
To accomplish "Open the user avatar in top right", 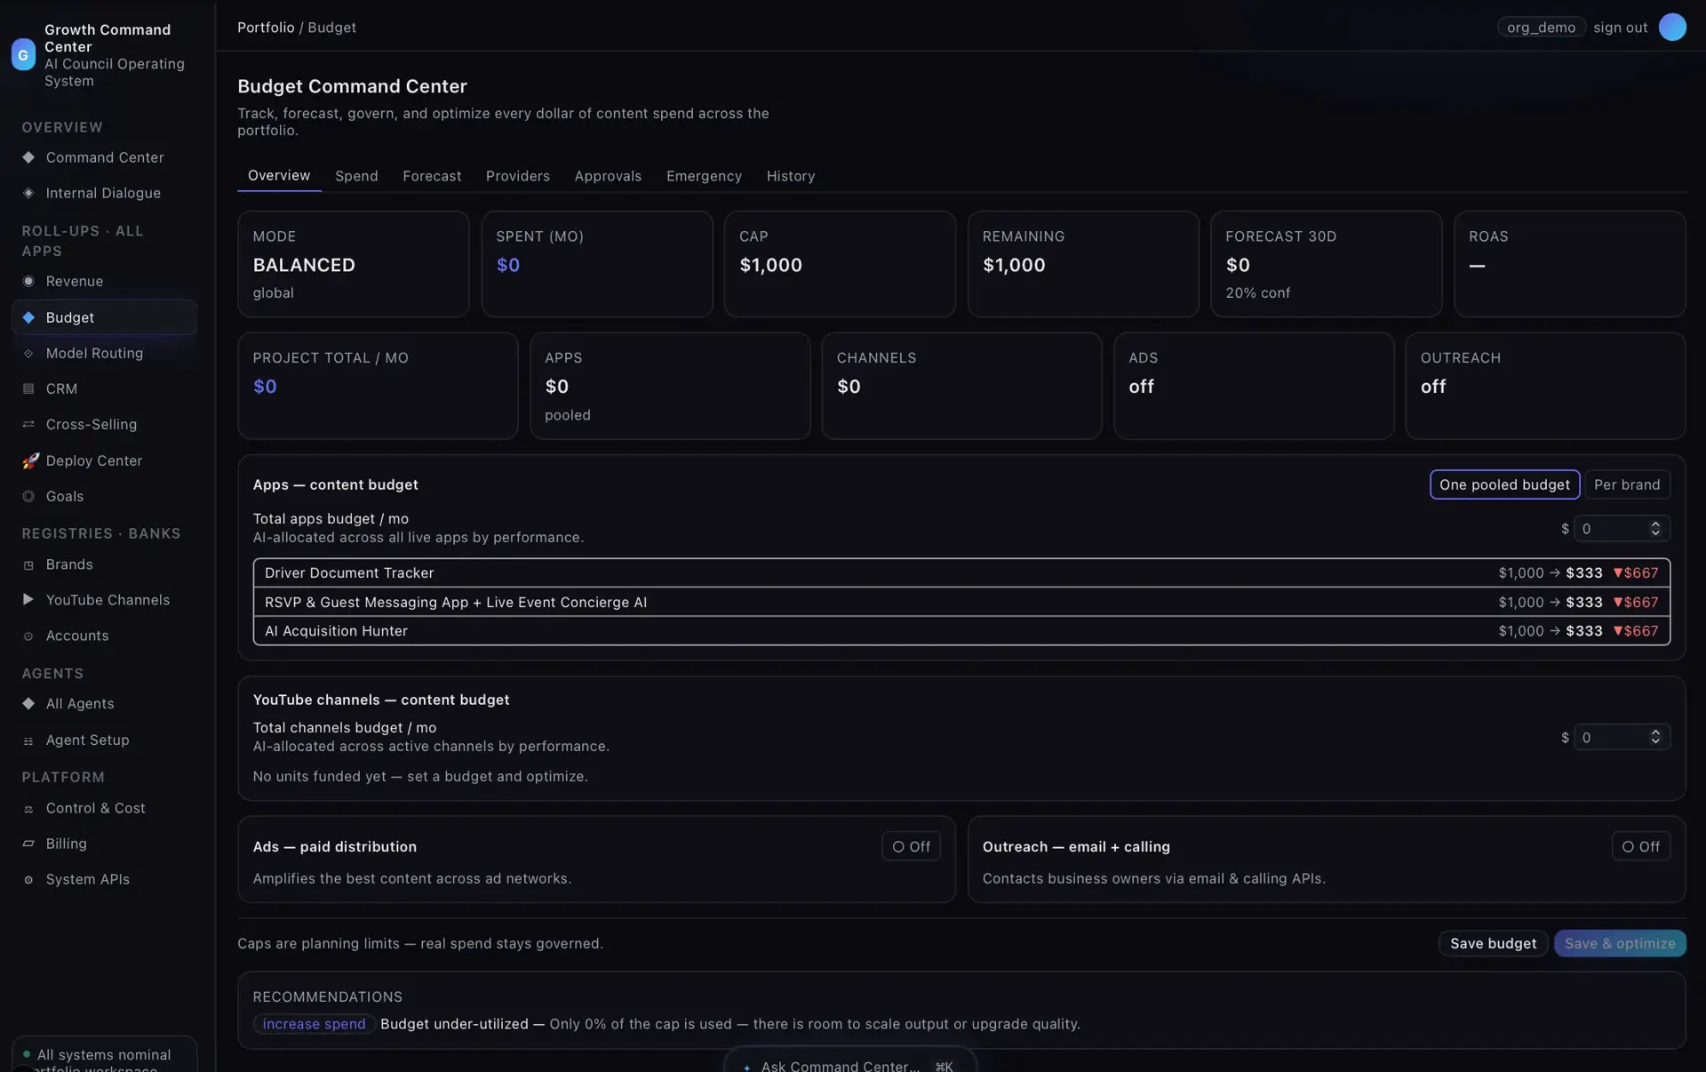I will [x=1672, y=27].
